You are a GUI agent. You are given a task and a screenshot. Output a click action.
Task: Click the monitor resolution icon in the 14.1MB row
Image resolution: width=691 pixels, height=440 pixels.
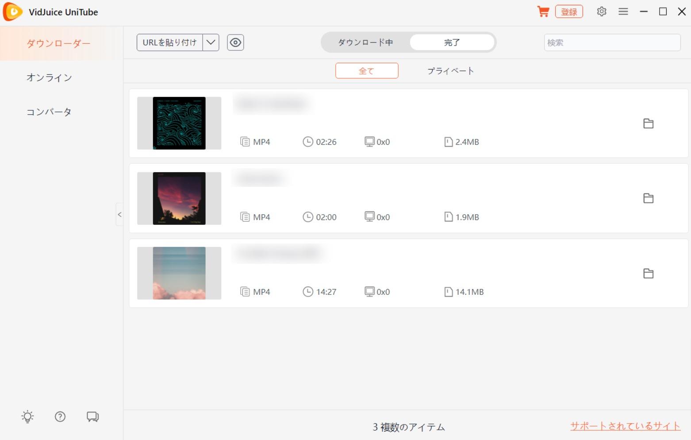tap(369, 291)
